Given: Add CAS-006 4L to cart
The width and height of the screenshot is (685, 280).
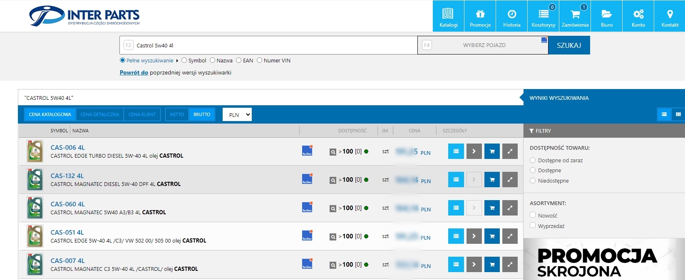Looking at the screenshot, I should [x=492, y=151].
